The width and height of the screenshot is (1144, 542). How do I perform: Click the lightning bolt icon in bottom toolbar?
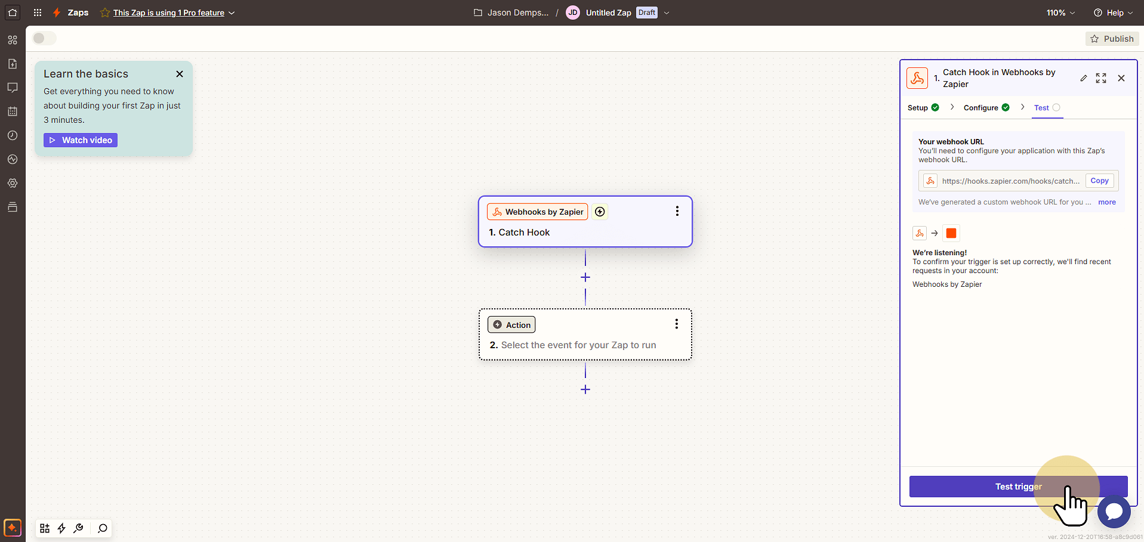tap(61, 528)
